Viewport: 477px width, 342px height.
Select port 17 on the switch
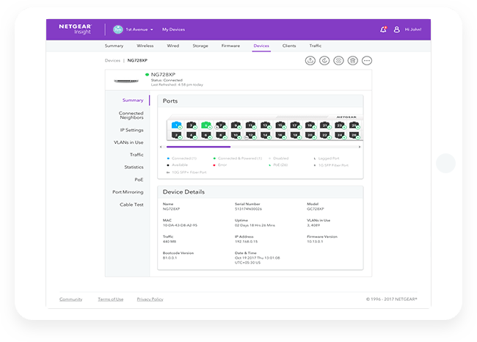coord(295,125)
